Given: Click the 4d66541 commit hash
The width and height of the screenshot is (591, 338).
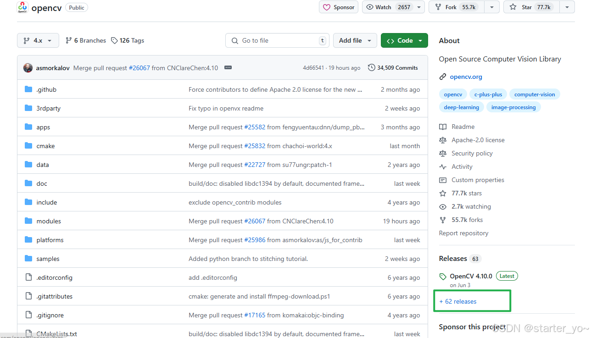Looking at the screenshot, I should click(x=313, y=68).
